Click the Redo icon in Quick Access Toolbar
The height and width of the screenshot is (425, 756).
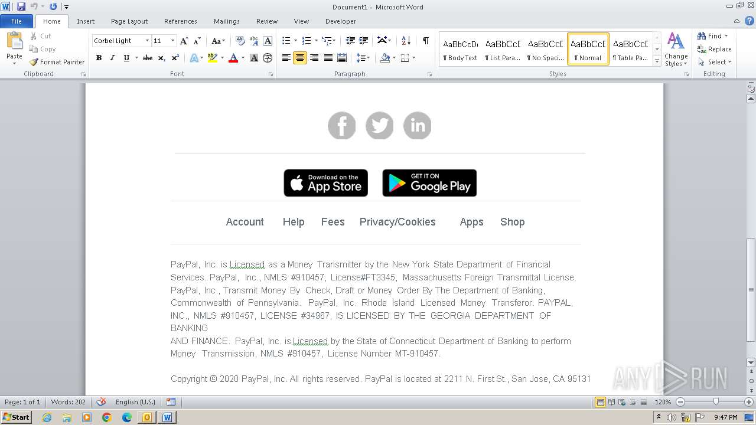(x=53, y=6)
